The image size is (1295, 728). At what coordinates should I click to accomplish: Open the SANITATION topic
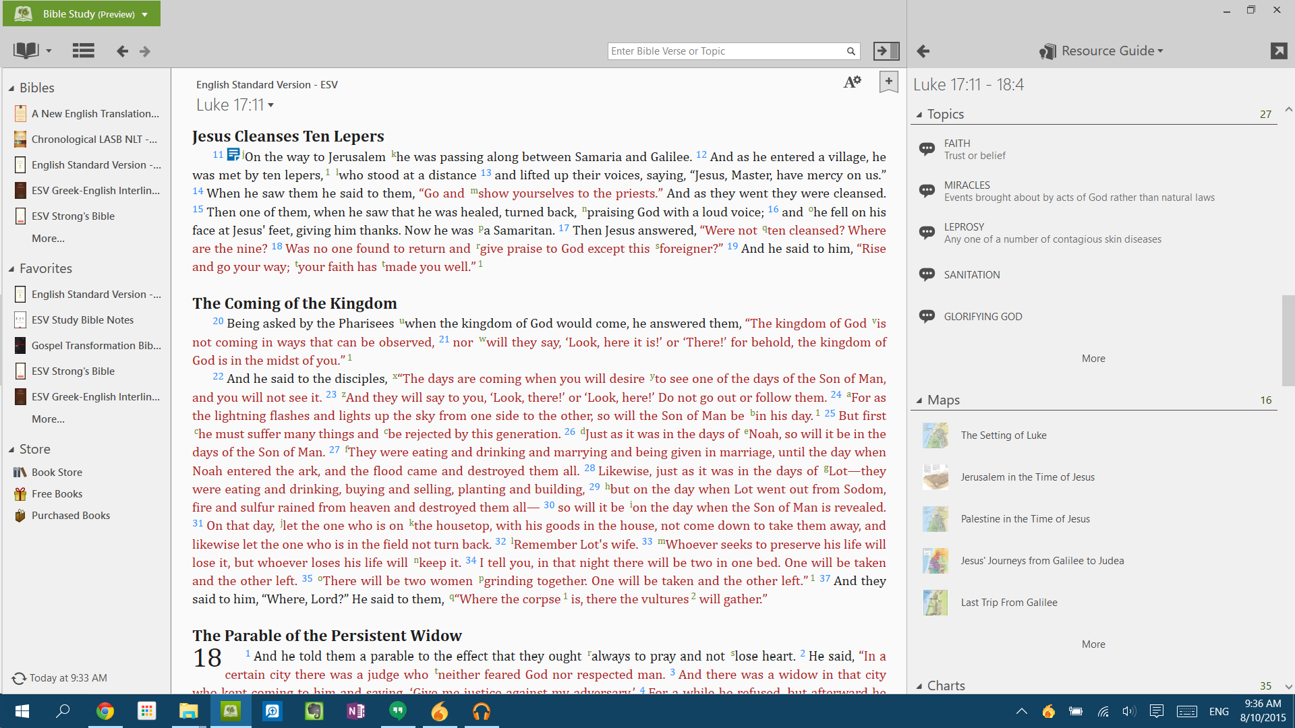[972, 274]
